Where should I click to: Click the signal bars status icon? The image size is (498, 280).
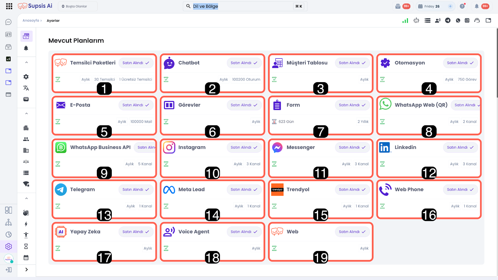(x=405, y=21)
